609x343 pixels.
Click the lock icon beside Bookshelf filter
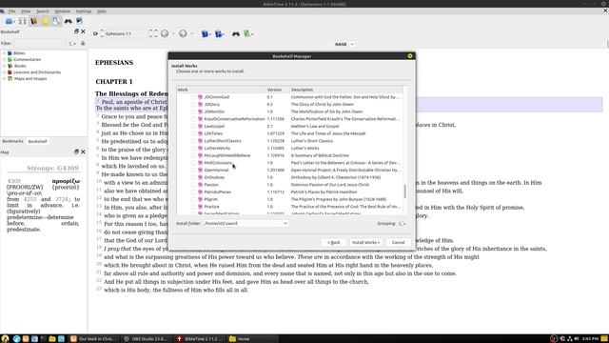click(83, 43)
